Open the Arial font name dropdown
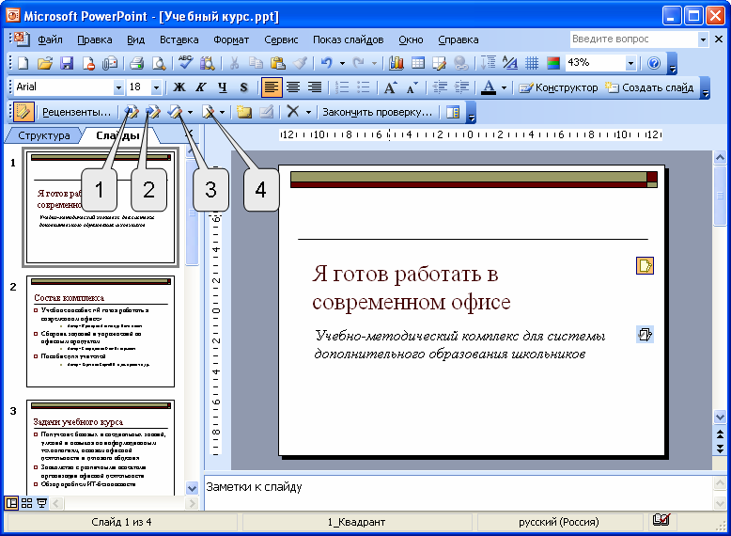This screenshot has height=536, width=731. 118,87
